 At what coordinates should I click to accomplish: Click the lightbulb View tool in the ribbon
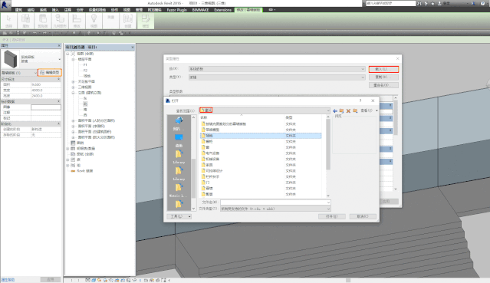tap(94, 21)
